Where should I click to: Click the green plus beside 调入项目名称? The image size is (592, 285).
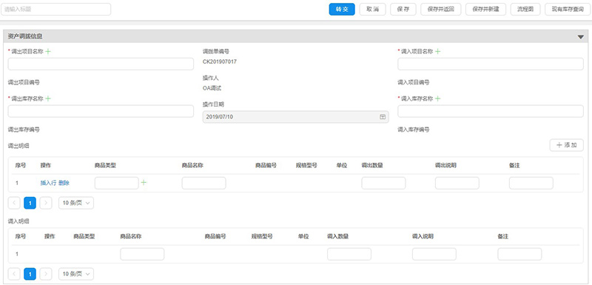tap(437, 52)
